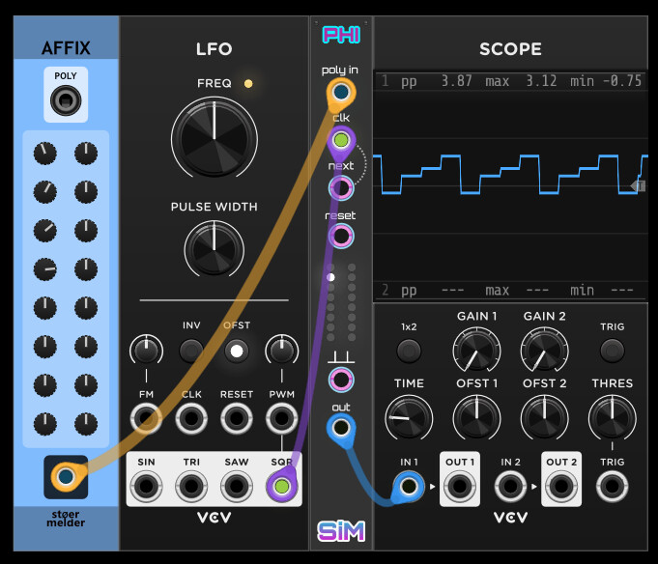Click the LFO FM input jack
The width and height of the screenshot is (658, 564).
pyautogui.click(x=146, y=418)
